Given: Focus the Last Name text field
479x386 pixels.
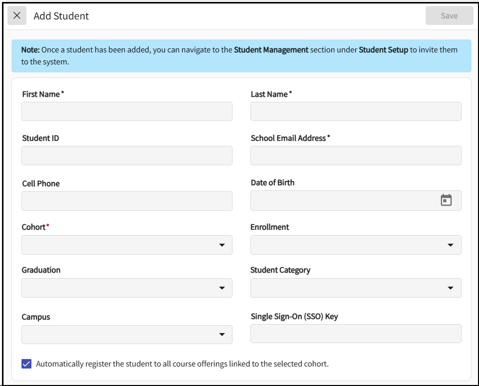Looking at the screenshot, I should pyautogui.click(x=355, y=111).
